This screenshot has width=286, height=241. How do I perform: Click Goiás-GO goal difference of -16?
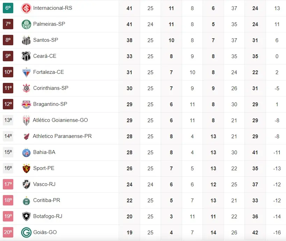click(277, 232)
